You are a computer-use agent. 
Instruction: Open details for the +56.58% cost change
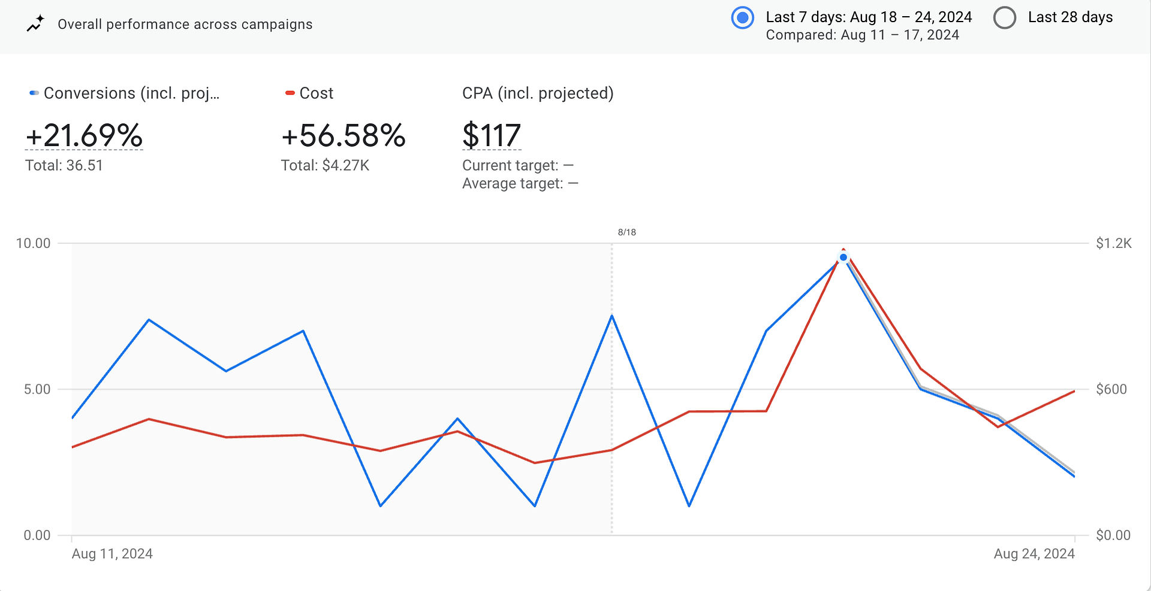tap(343, 137)
